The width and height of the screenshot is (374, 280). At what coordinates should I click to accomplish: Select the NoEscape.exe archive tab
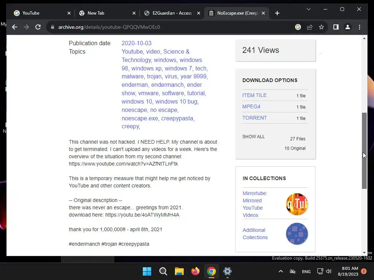point(237,13)
